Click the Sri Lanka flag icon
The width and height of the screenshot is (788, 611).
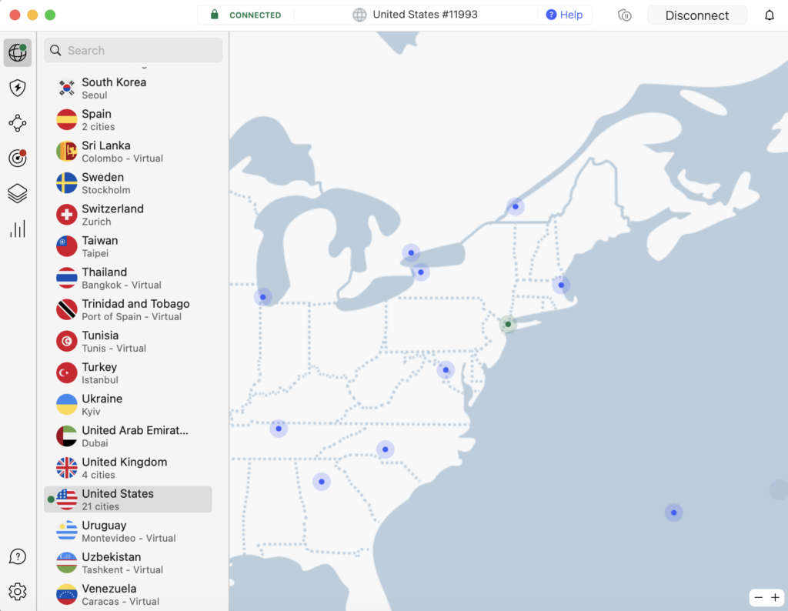click(x=67, y=152)
